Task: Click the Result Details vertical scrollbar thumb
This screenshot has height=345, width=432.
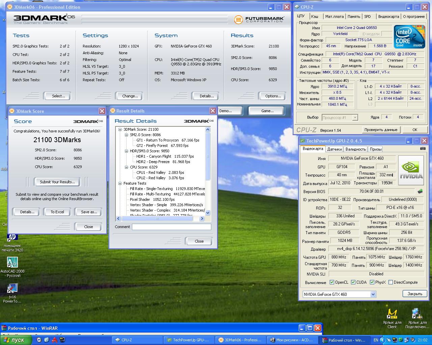Action: (208, 156)
